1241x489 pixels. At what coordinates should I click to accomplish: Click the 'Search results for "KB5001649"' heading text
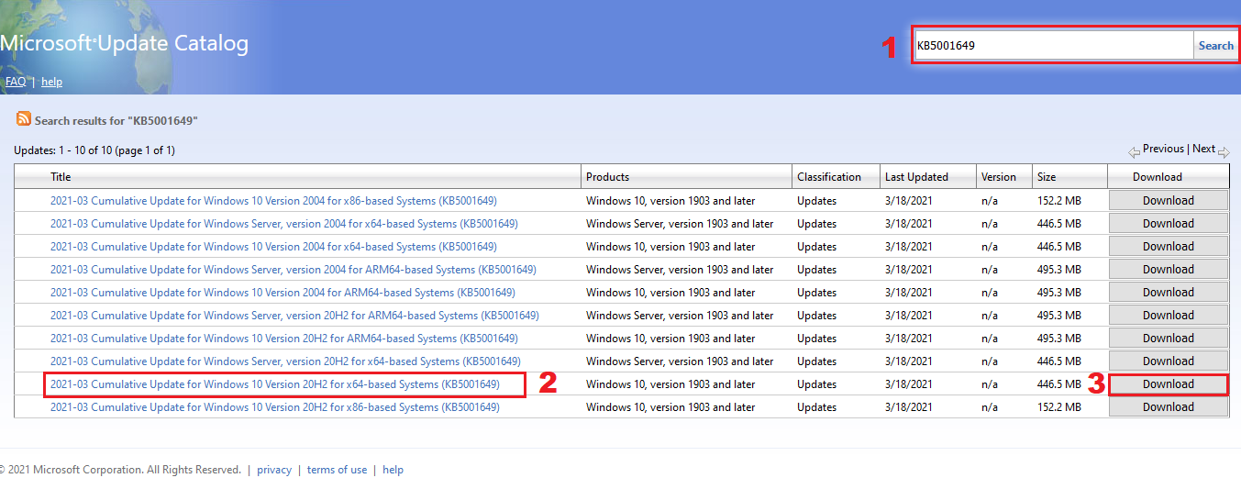[x=116, y=121]
